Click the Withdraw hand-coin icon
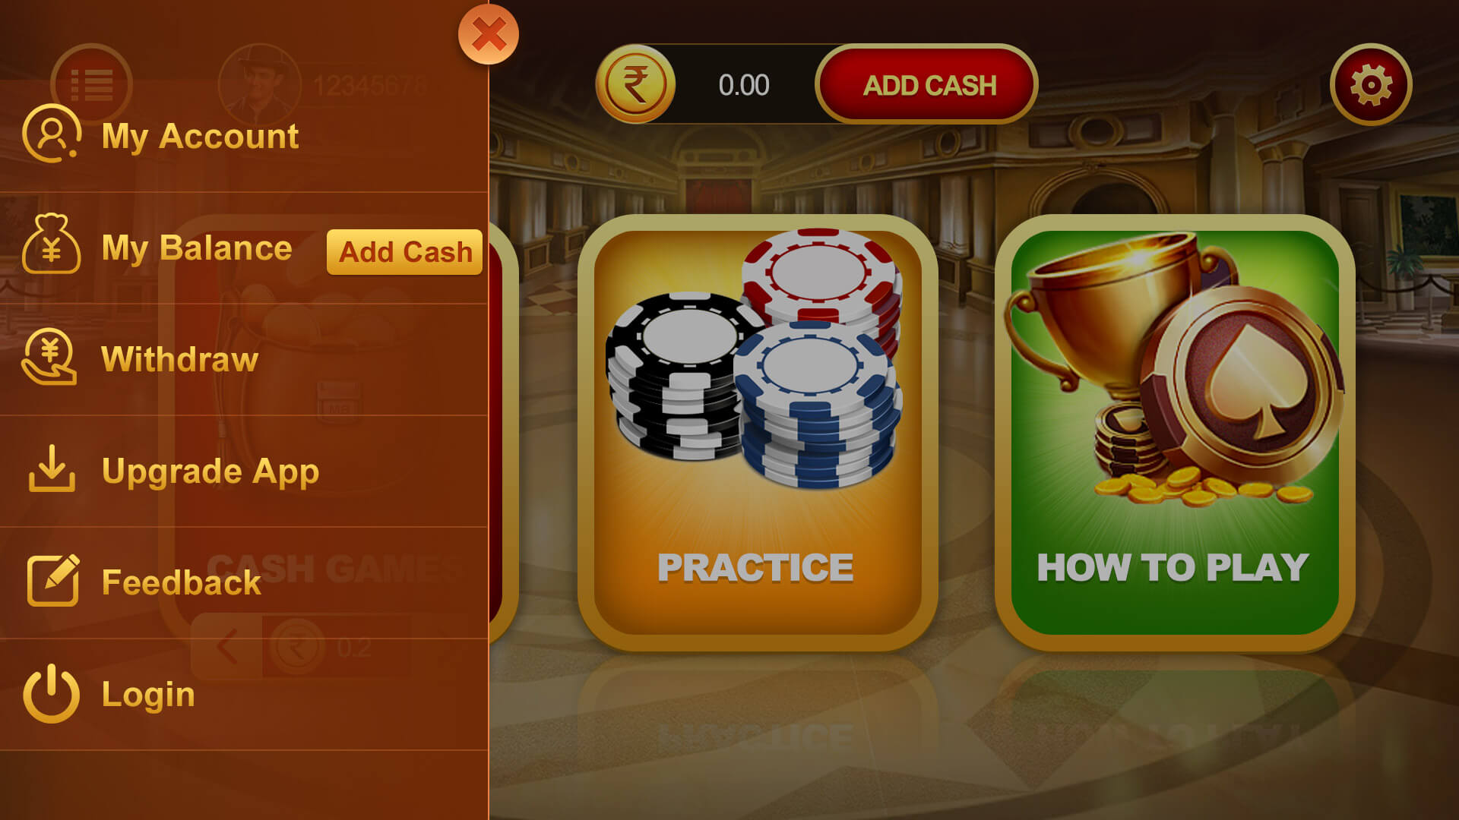 coord(49,356)
